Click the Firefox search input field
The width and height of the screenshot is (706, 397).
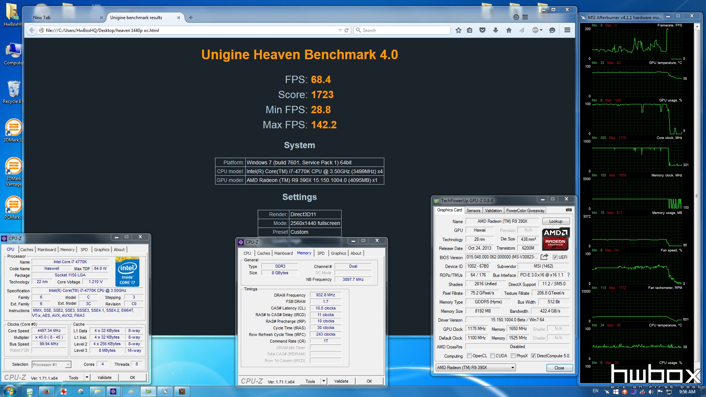(x=402, y=30)
